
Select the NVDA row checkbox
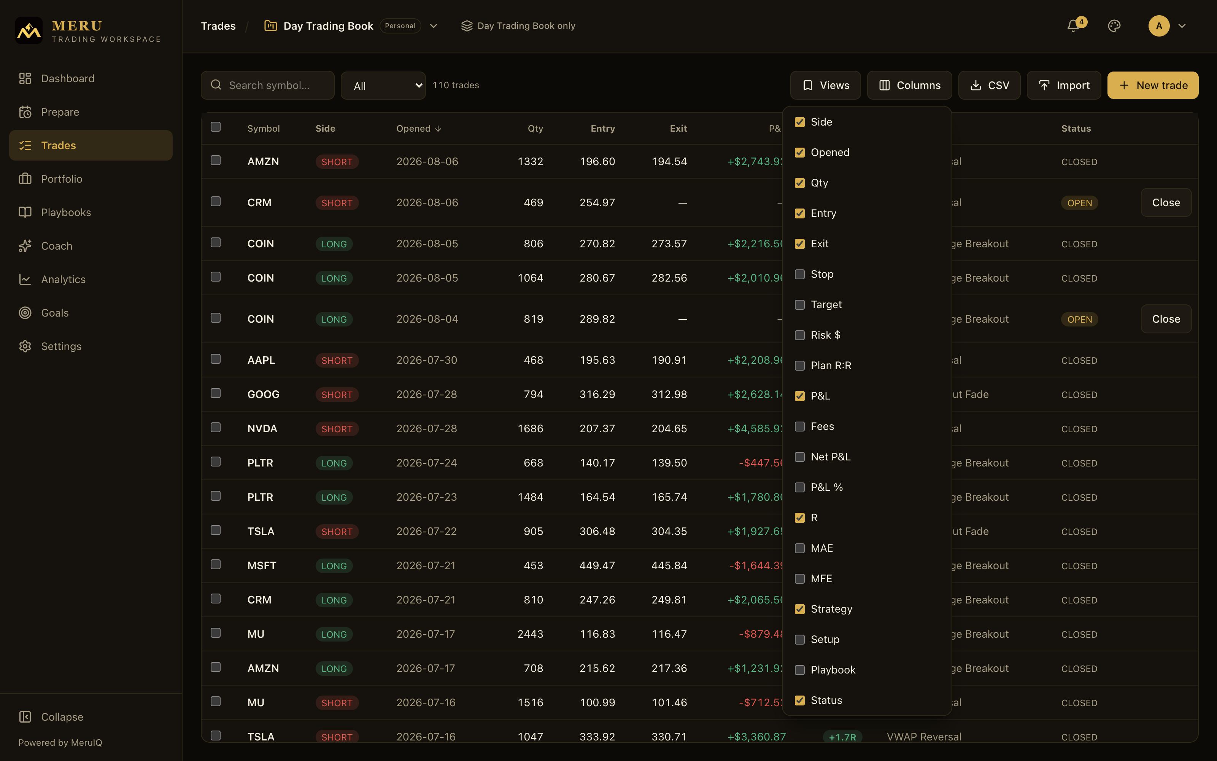(216, 427)
